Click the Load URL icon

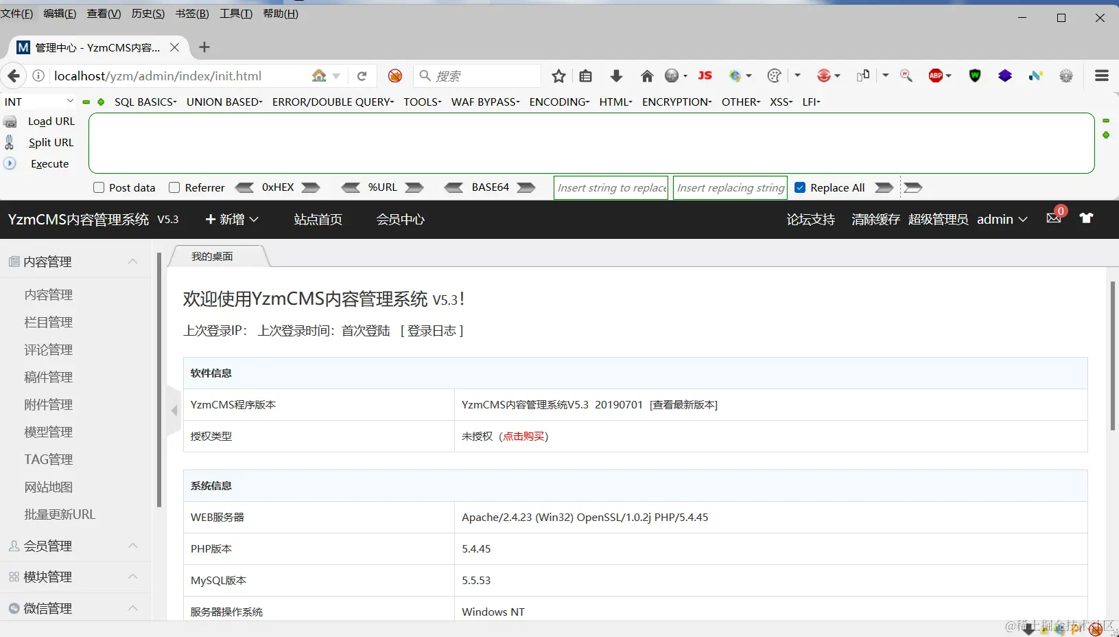pyautogui.click(x=10, y=121)
